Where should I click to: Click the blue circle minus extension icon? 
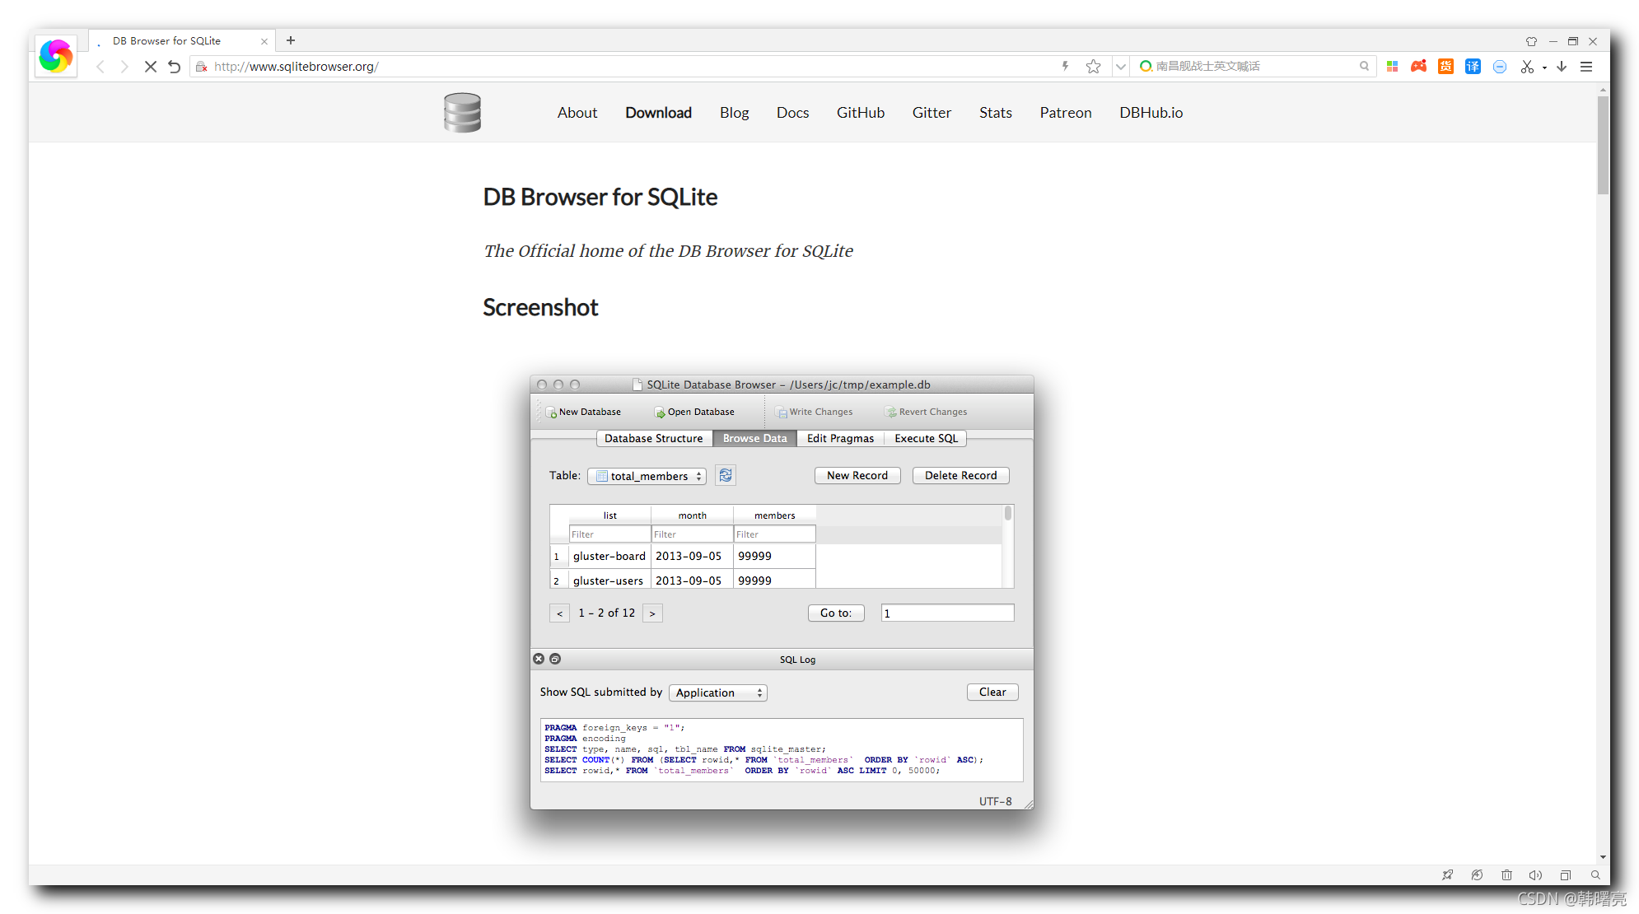(1500, 67)
